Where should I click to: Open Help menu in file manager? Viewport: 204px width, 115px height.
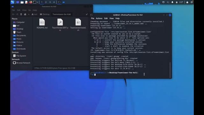click(35, 10)
